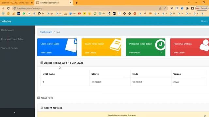Open the Extensions puzzle icon

[187, 8]
